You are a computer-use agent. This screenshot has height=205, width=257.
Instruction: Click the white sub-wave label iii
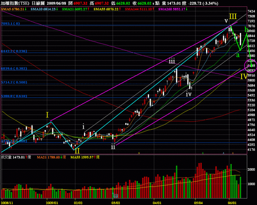point(172,61)
